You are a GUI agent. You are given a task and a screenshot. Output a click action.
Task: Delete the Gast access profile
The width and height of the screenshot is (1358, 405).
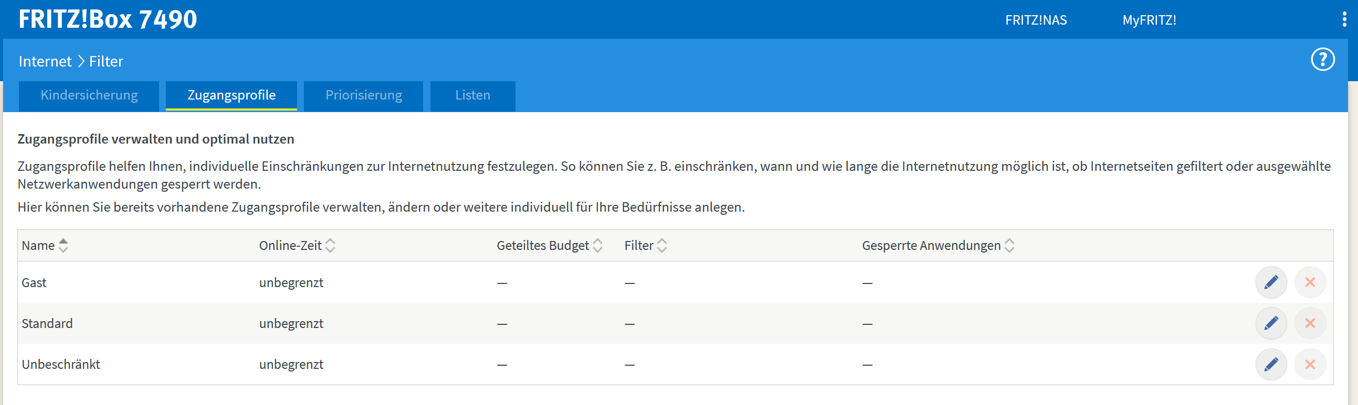(x=1310, y=282)
